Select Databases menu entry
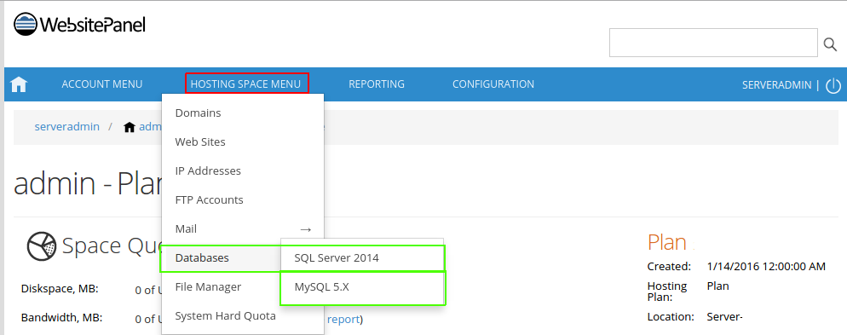Screen dimensions: 847x335 [x=222, y=258]
